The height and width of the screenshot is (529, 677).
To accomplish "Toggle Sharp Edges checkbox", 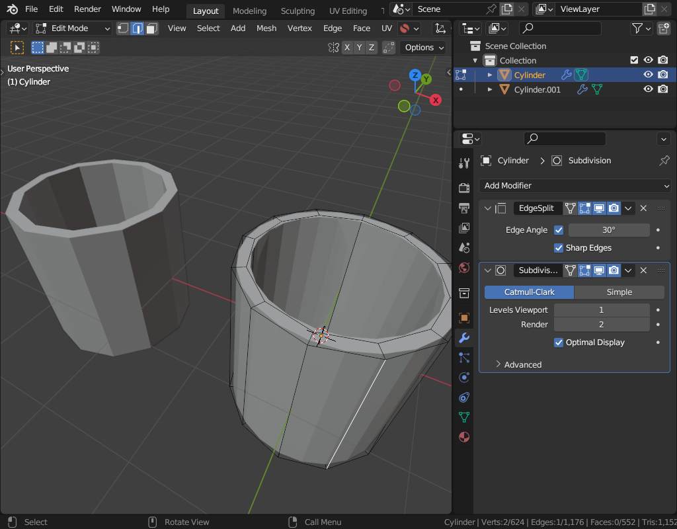I will [x=559, y=248].
